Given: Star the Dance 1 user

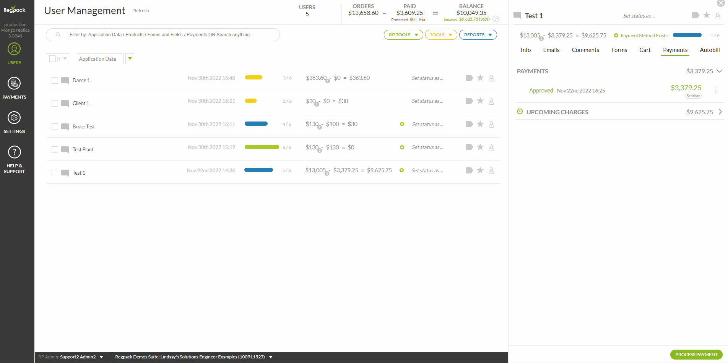Looking at the screenshot, I should click(480, 78).
